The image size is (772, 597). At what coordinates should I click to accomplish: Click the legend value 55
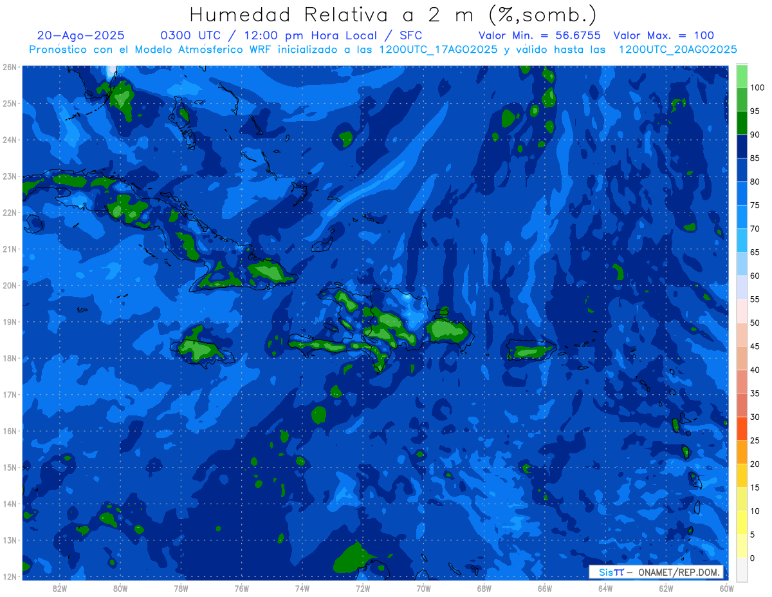[x=755, y=299]
